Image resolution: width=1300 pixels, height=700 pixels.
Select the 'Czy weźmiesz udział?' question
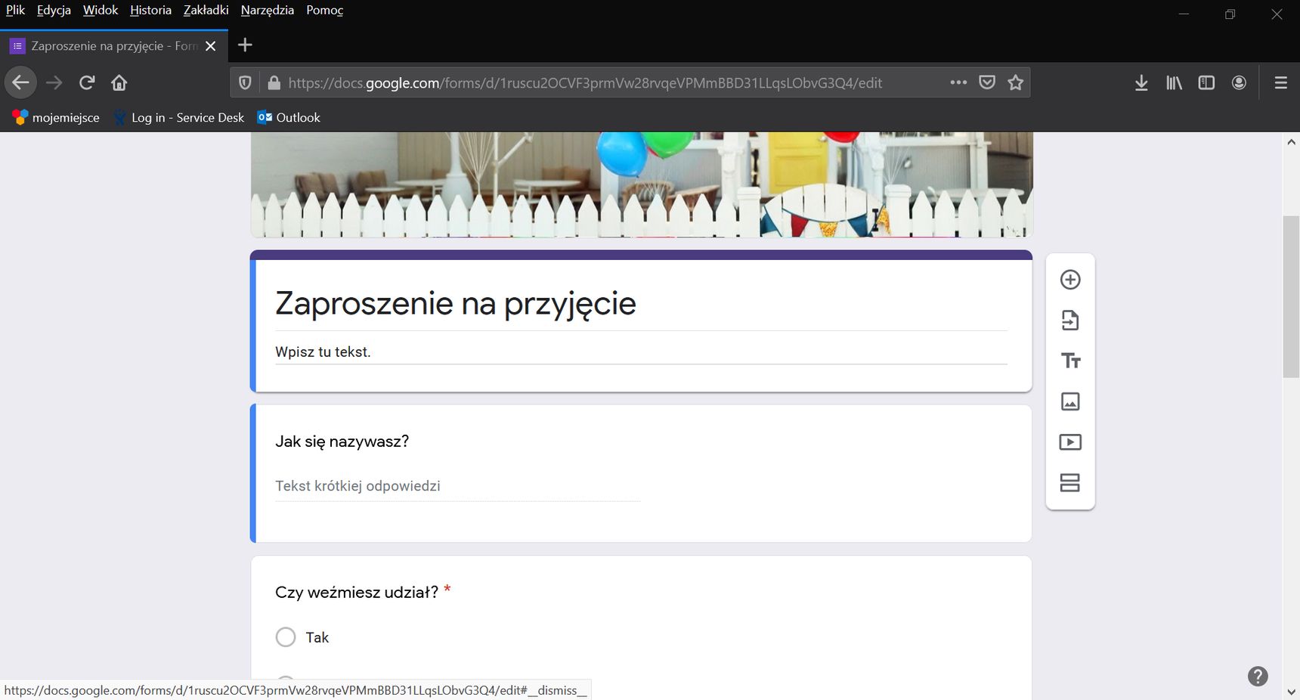(357, 593)
